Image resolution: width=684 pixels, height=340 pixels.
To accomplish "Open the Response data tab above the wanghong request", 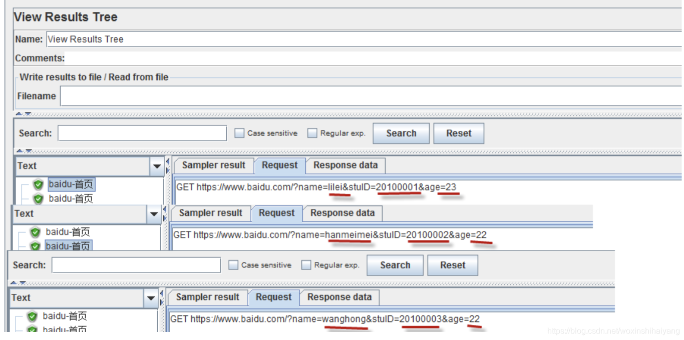I will coord(339,297).
